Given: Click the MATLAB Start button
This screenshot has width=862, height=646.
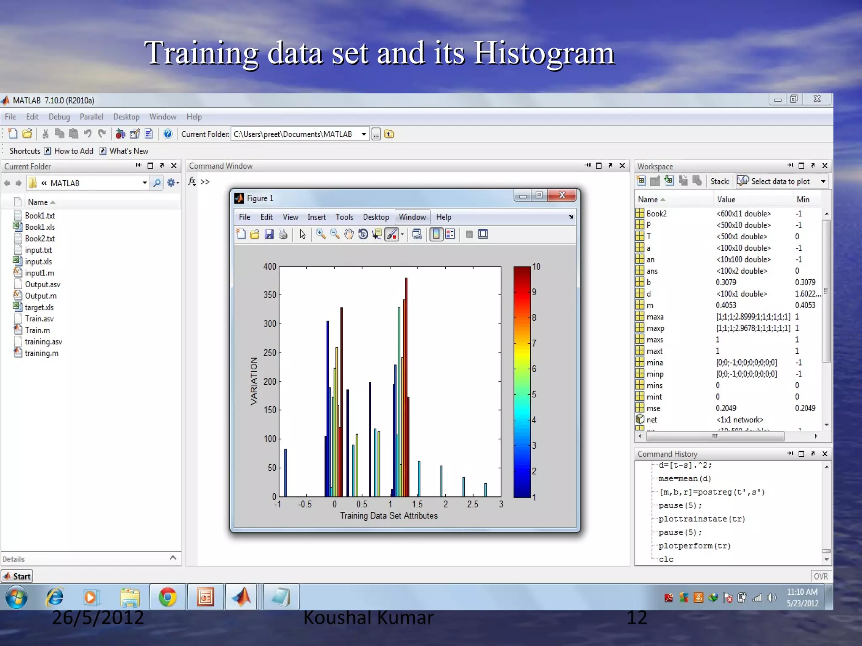Looking at the screenshot, I should 17,576.
